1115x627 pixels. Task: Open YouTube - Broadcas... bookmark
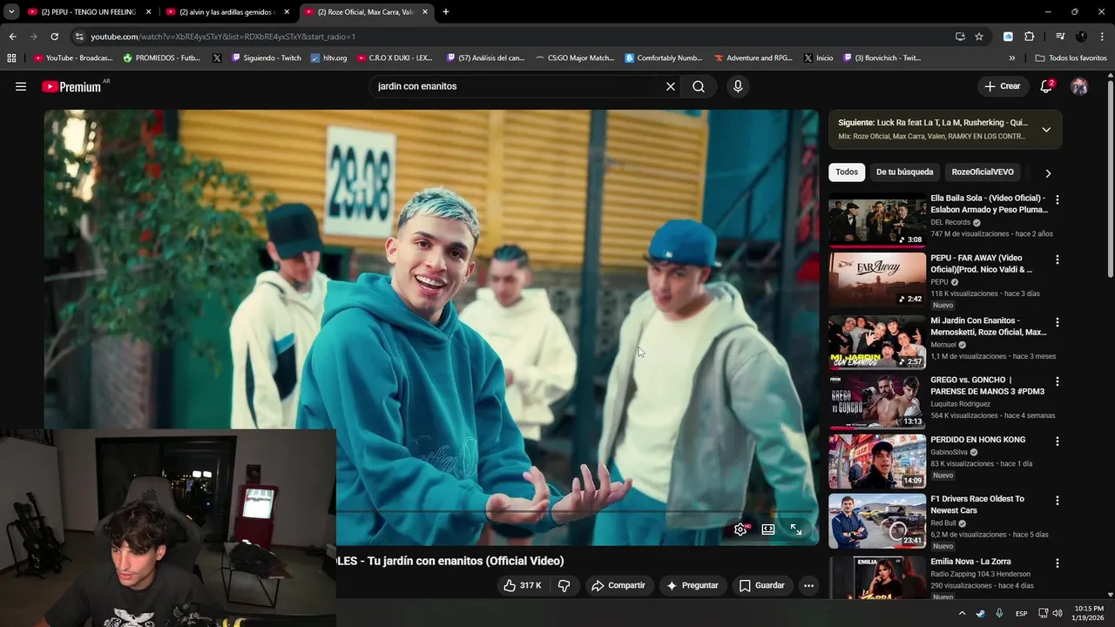[73, 58]
